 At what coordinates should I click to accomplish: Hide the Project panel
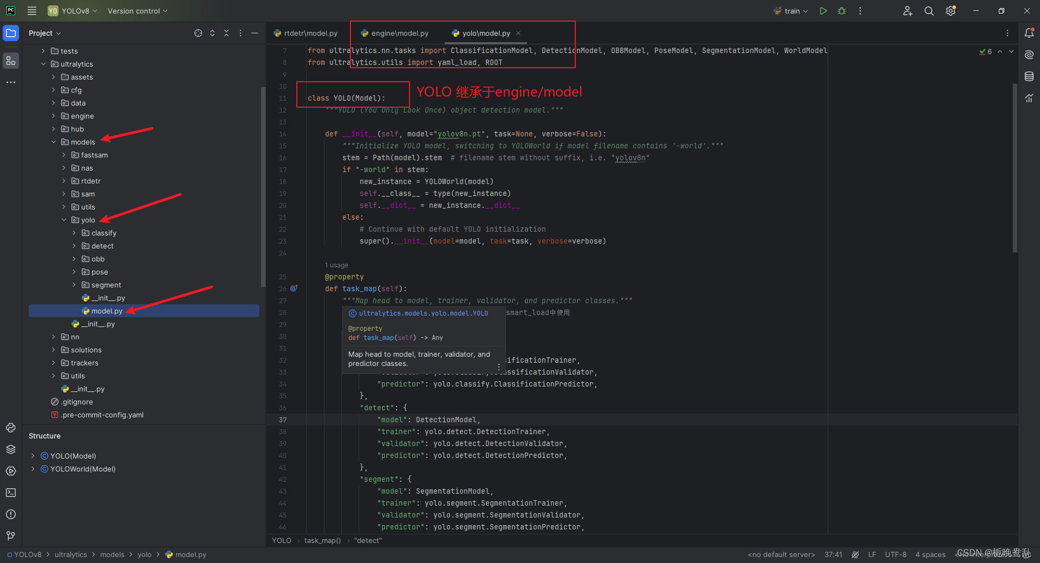pos(255,33)
